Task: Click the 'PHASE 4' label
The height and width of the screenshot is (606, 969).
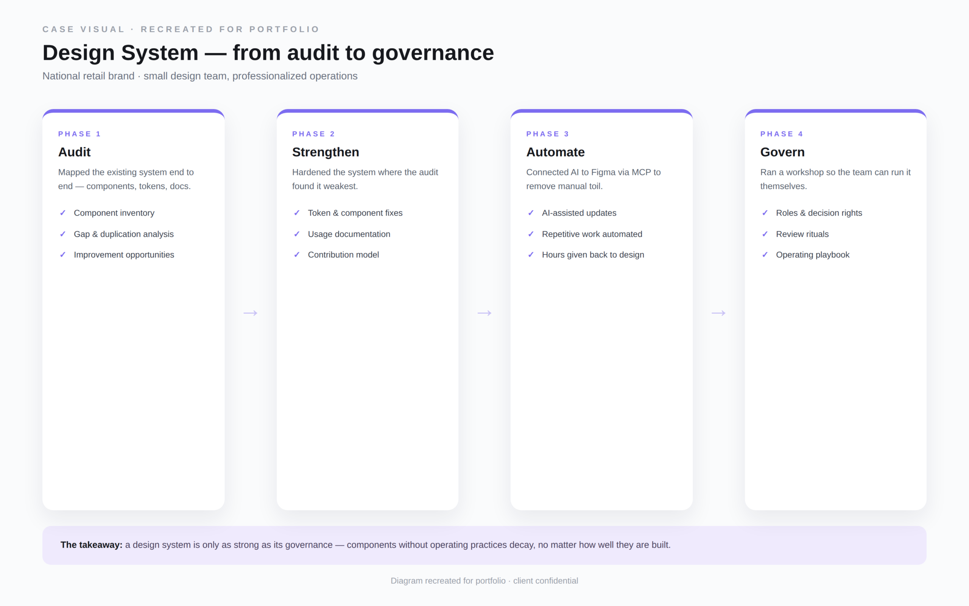Action: tap(782, 134)
